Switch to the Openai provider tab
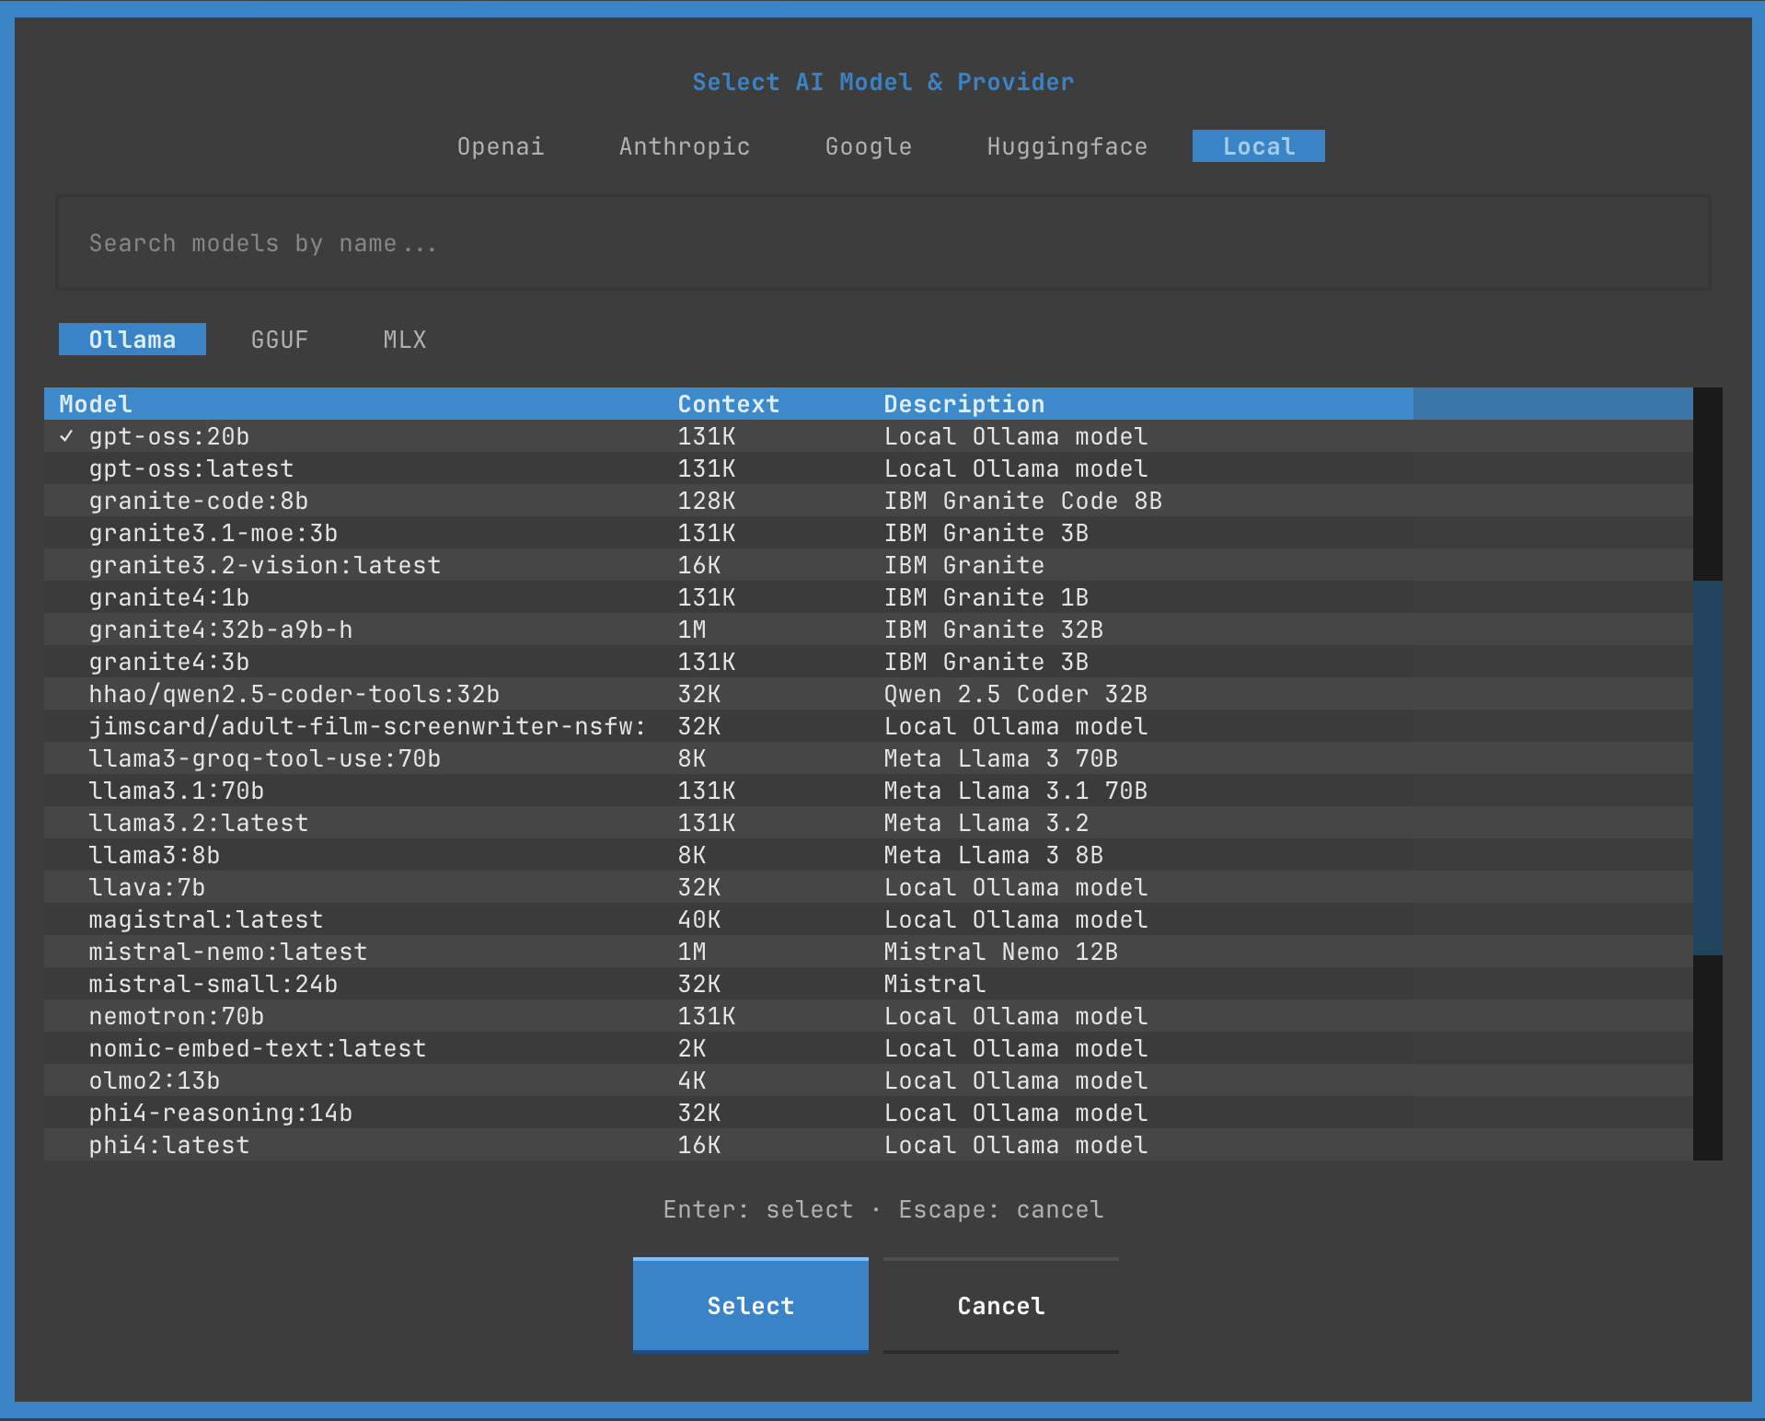Viewport: 1765px width, 1421px height. point(501,146)
